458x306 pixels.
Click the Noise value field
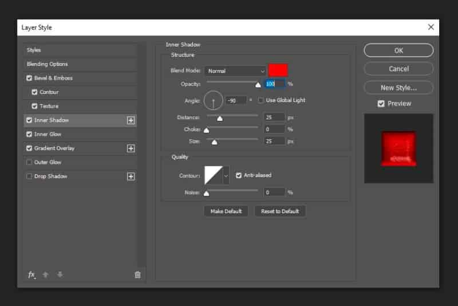274,193
